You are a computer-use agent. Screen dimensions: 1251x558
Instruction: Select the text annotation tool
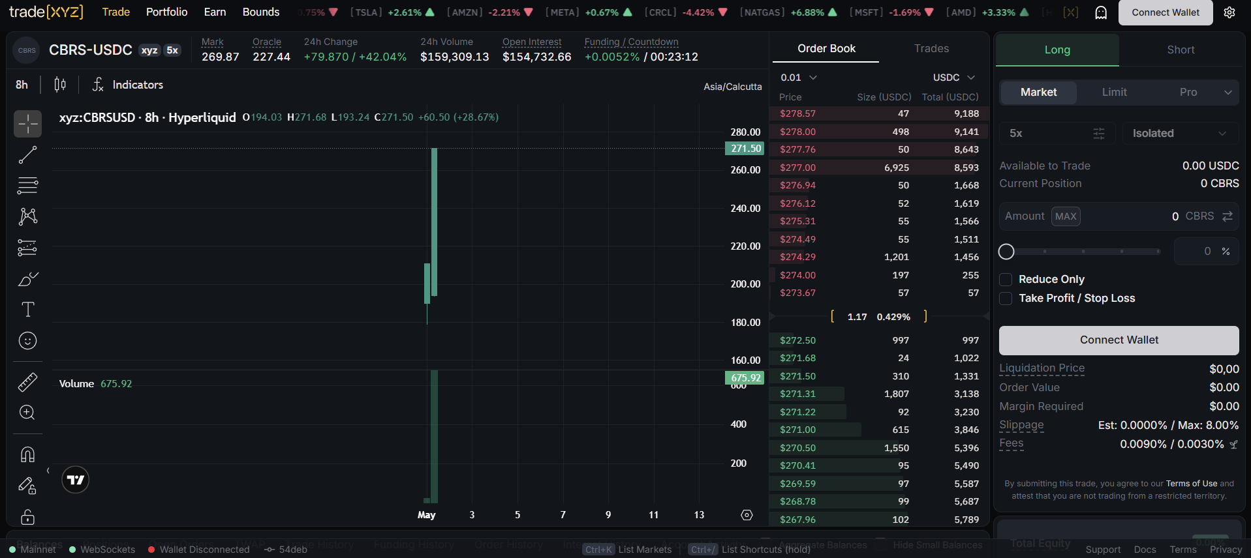27,310
